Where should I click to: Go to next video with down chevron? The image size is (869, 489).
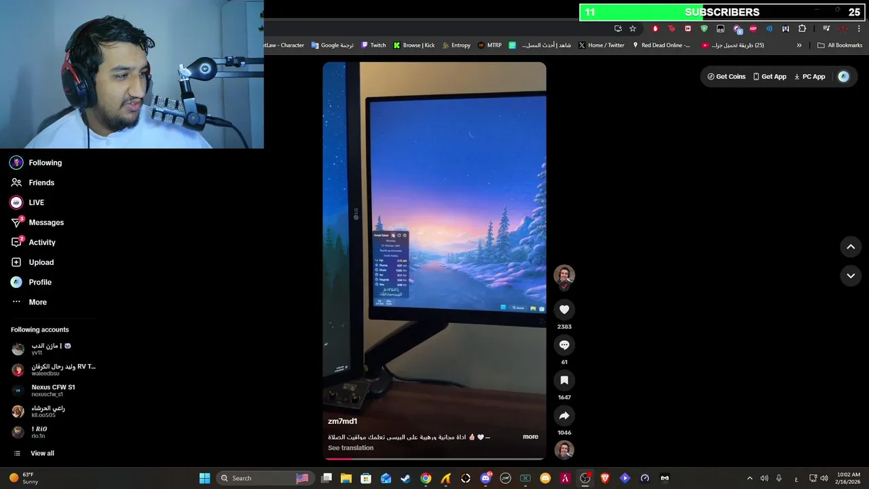[851, 276]
